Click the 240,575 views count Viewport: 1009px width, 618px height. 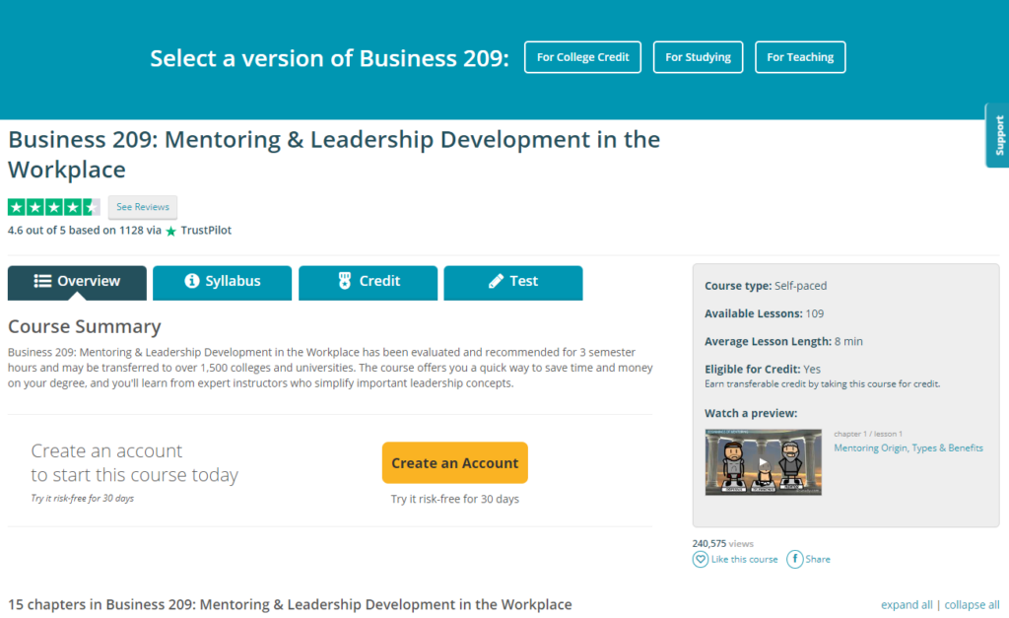click(722, 543)
